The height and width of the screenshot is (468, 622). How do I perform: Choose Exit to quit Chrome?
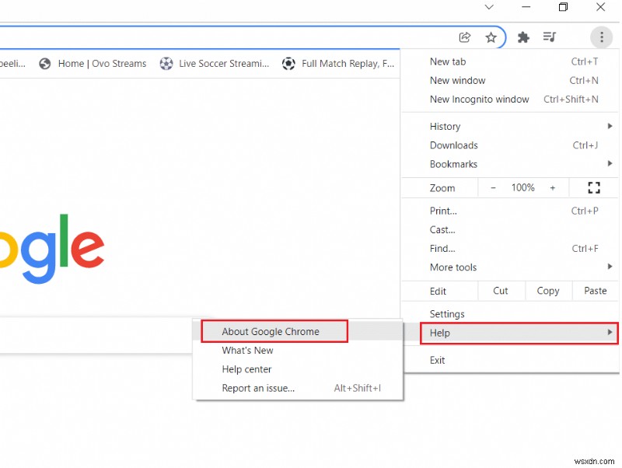click(x=438, y=360)
